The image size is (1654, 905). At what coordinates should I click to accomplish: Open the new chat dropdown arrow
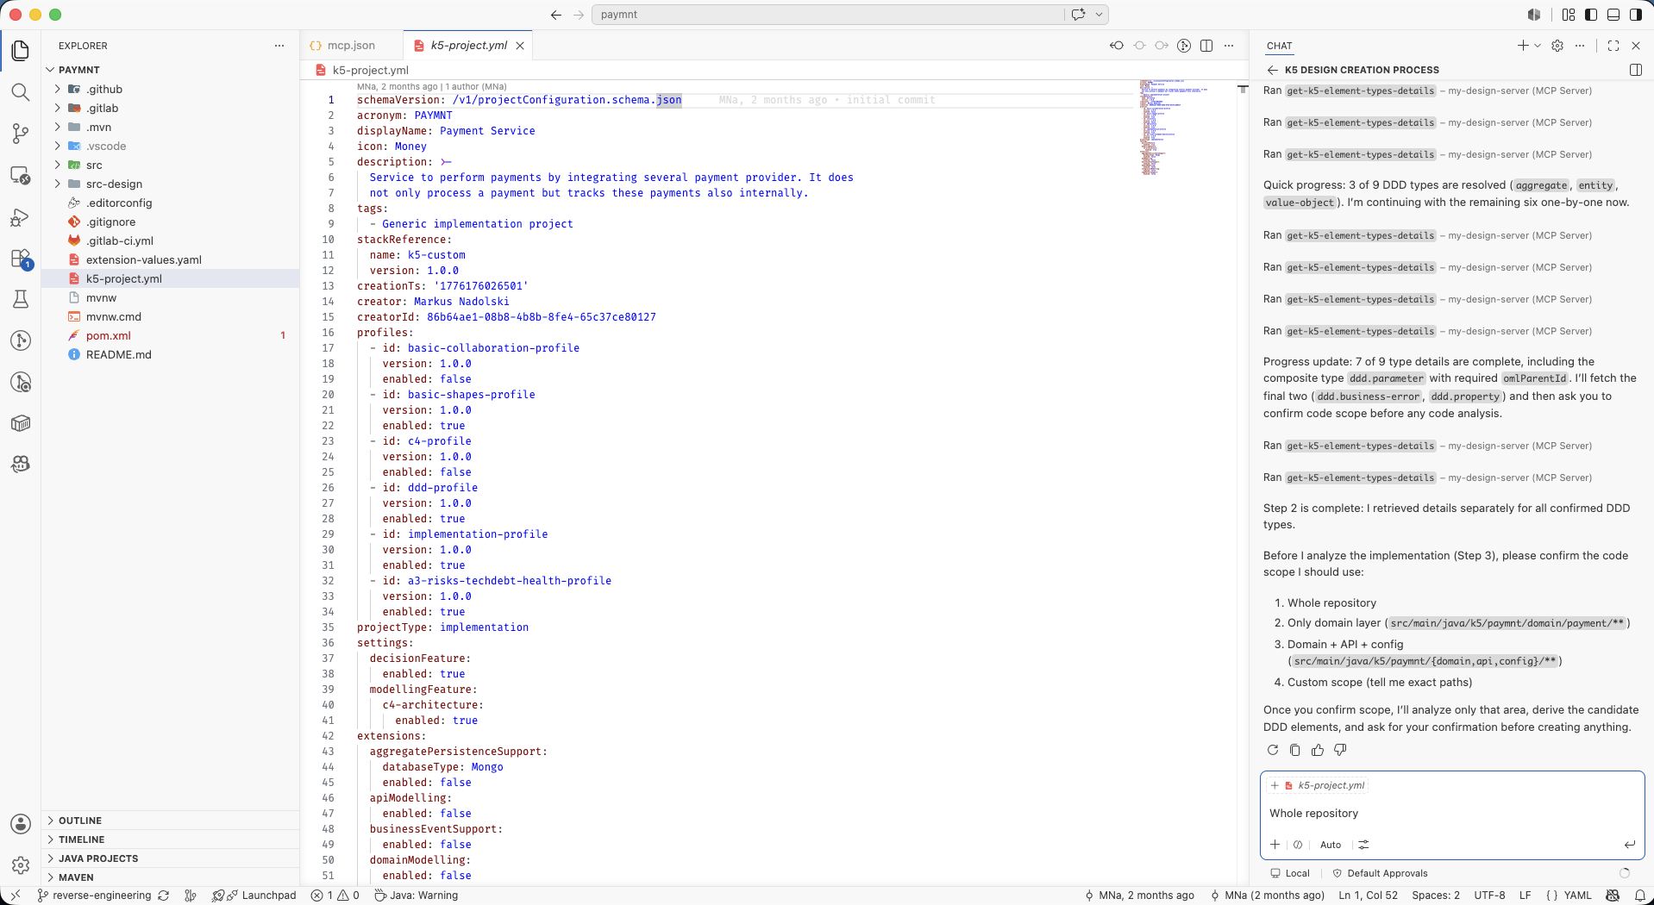point(1538,46)
